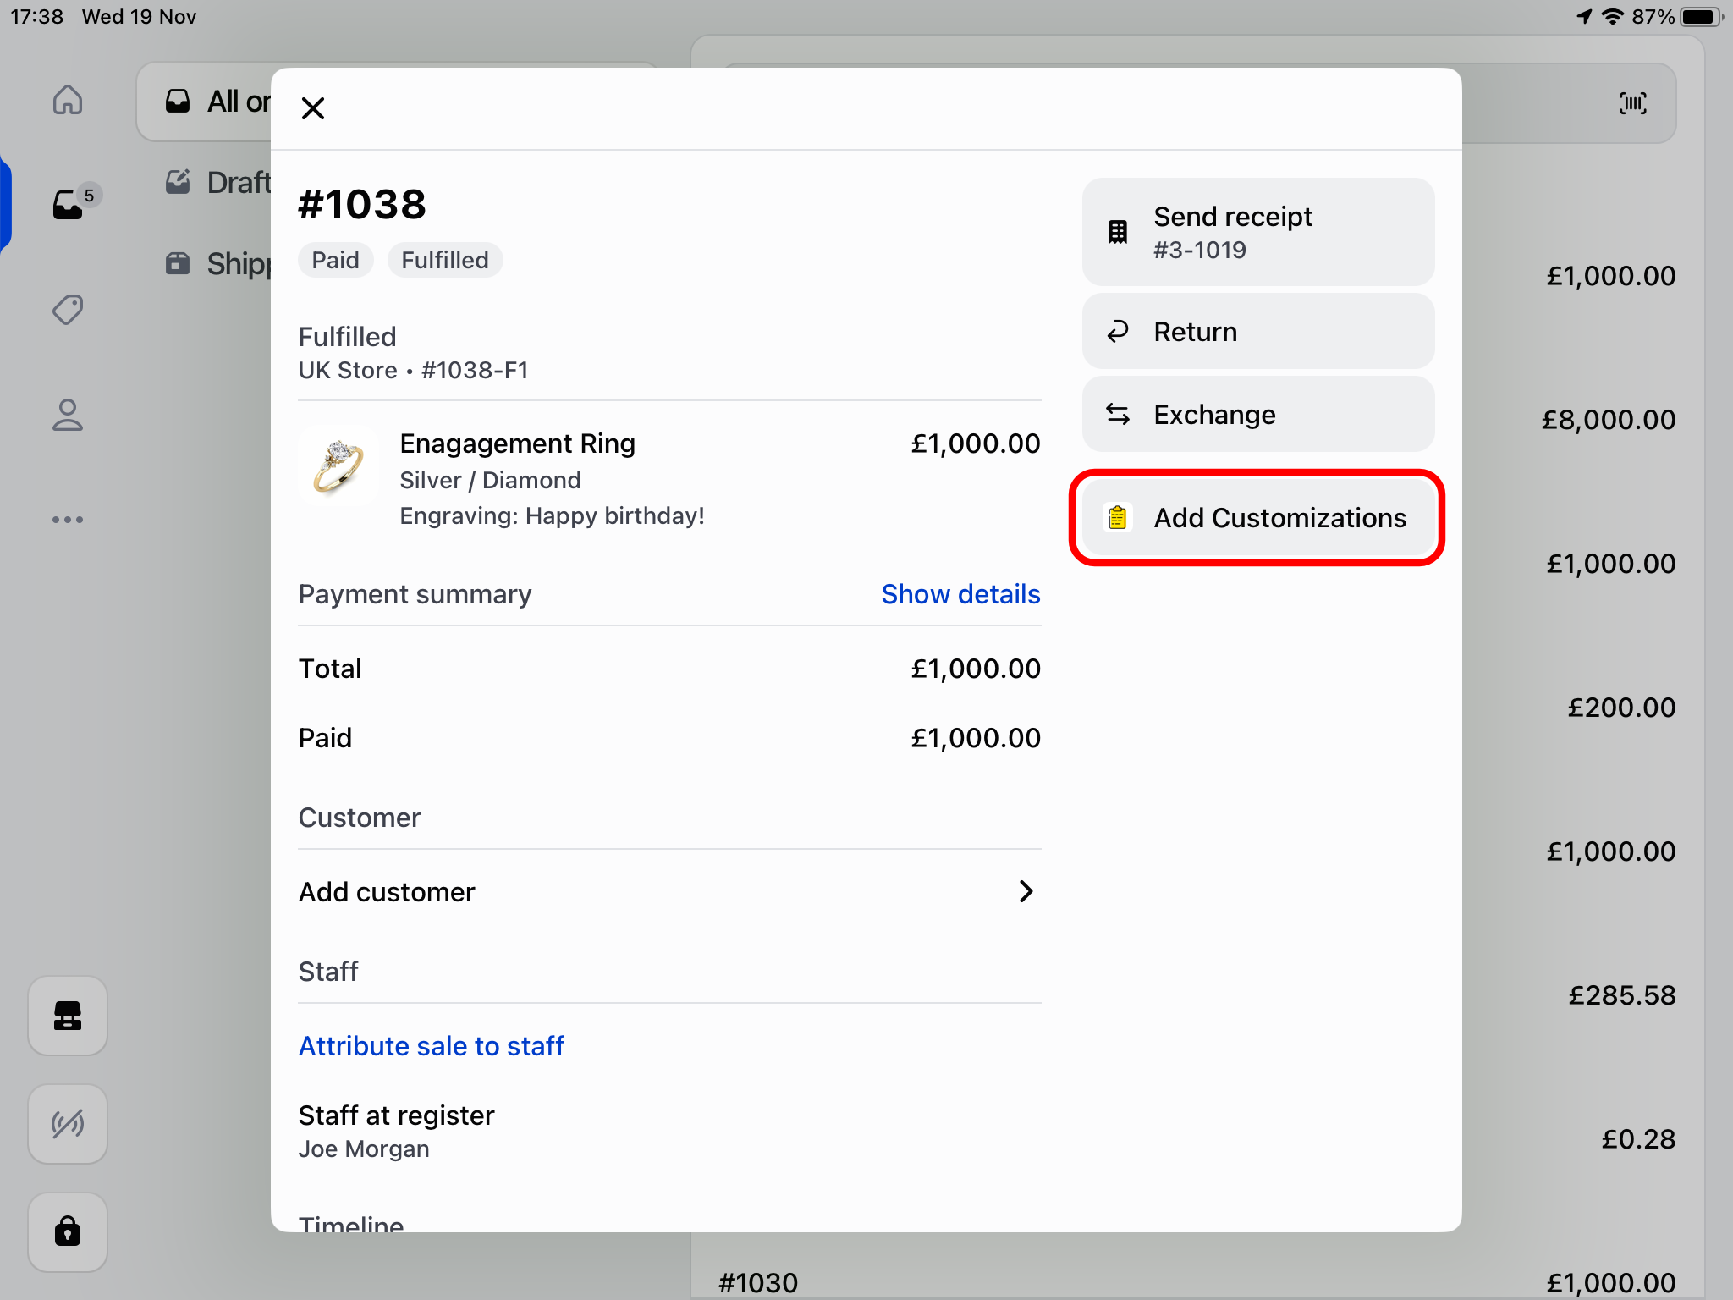Image resolution: width=1733 pixels, height=1300 pixels.
Task: Tap the register store icon button
Action: click(x=68, y=1015)
